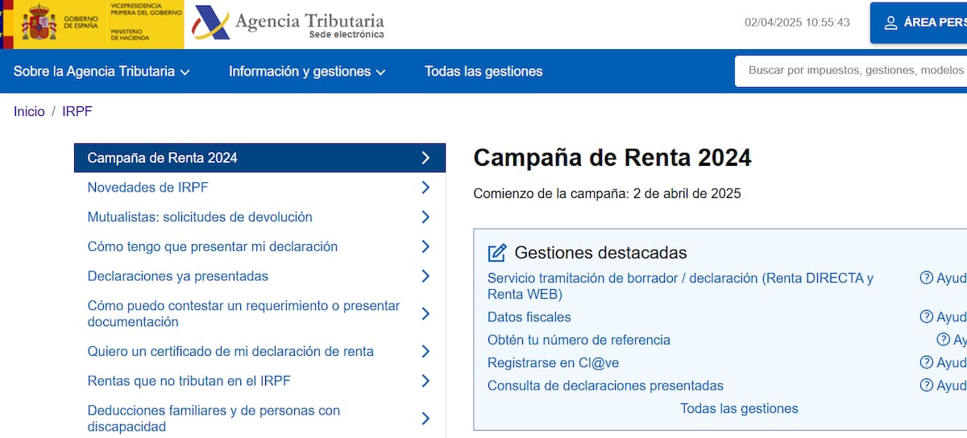Open the Datos fiscales link
The height and width of the screenshot is (438, 967).
tap(529, 317)
